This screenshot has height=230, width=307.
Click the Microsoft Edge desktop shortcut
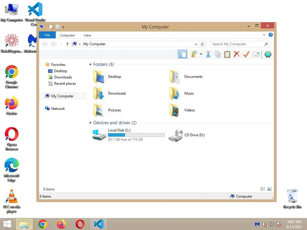[x=12, y=170]
